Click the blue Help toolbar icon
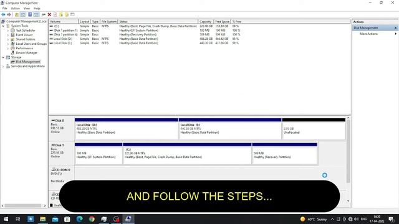The image size is (399, 224). pos(30,15)
